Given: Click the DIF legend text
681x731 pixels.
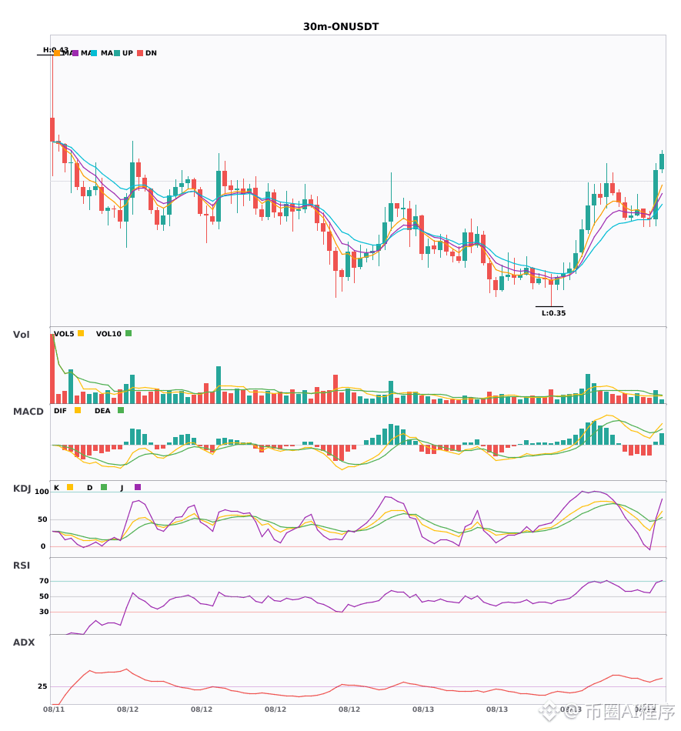Looking at the screenshot, I should [60, 411].
